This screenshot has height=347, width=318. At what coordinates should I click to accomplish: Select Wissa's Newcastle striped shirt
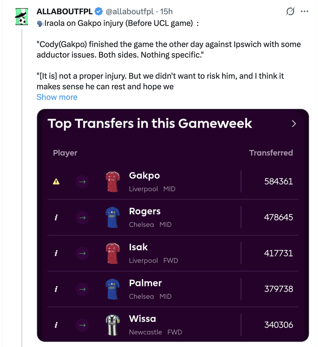pos(113,325)
